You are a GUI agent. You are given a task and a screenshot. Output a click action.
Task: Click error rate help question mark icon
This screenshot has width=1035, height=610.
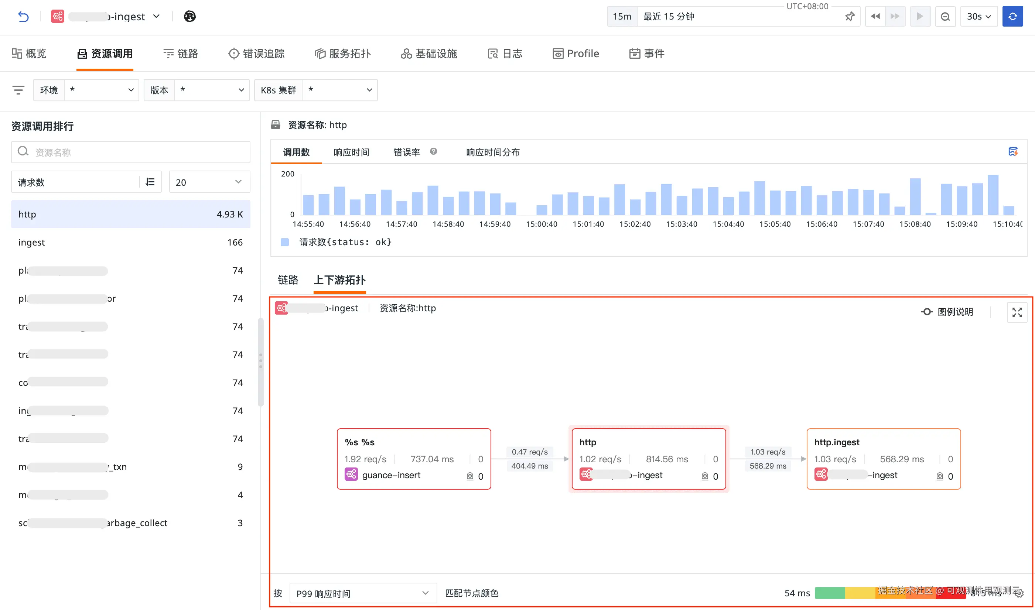433,152
